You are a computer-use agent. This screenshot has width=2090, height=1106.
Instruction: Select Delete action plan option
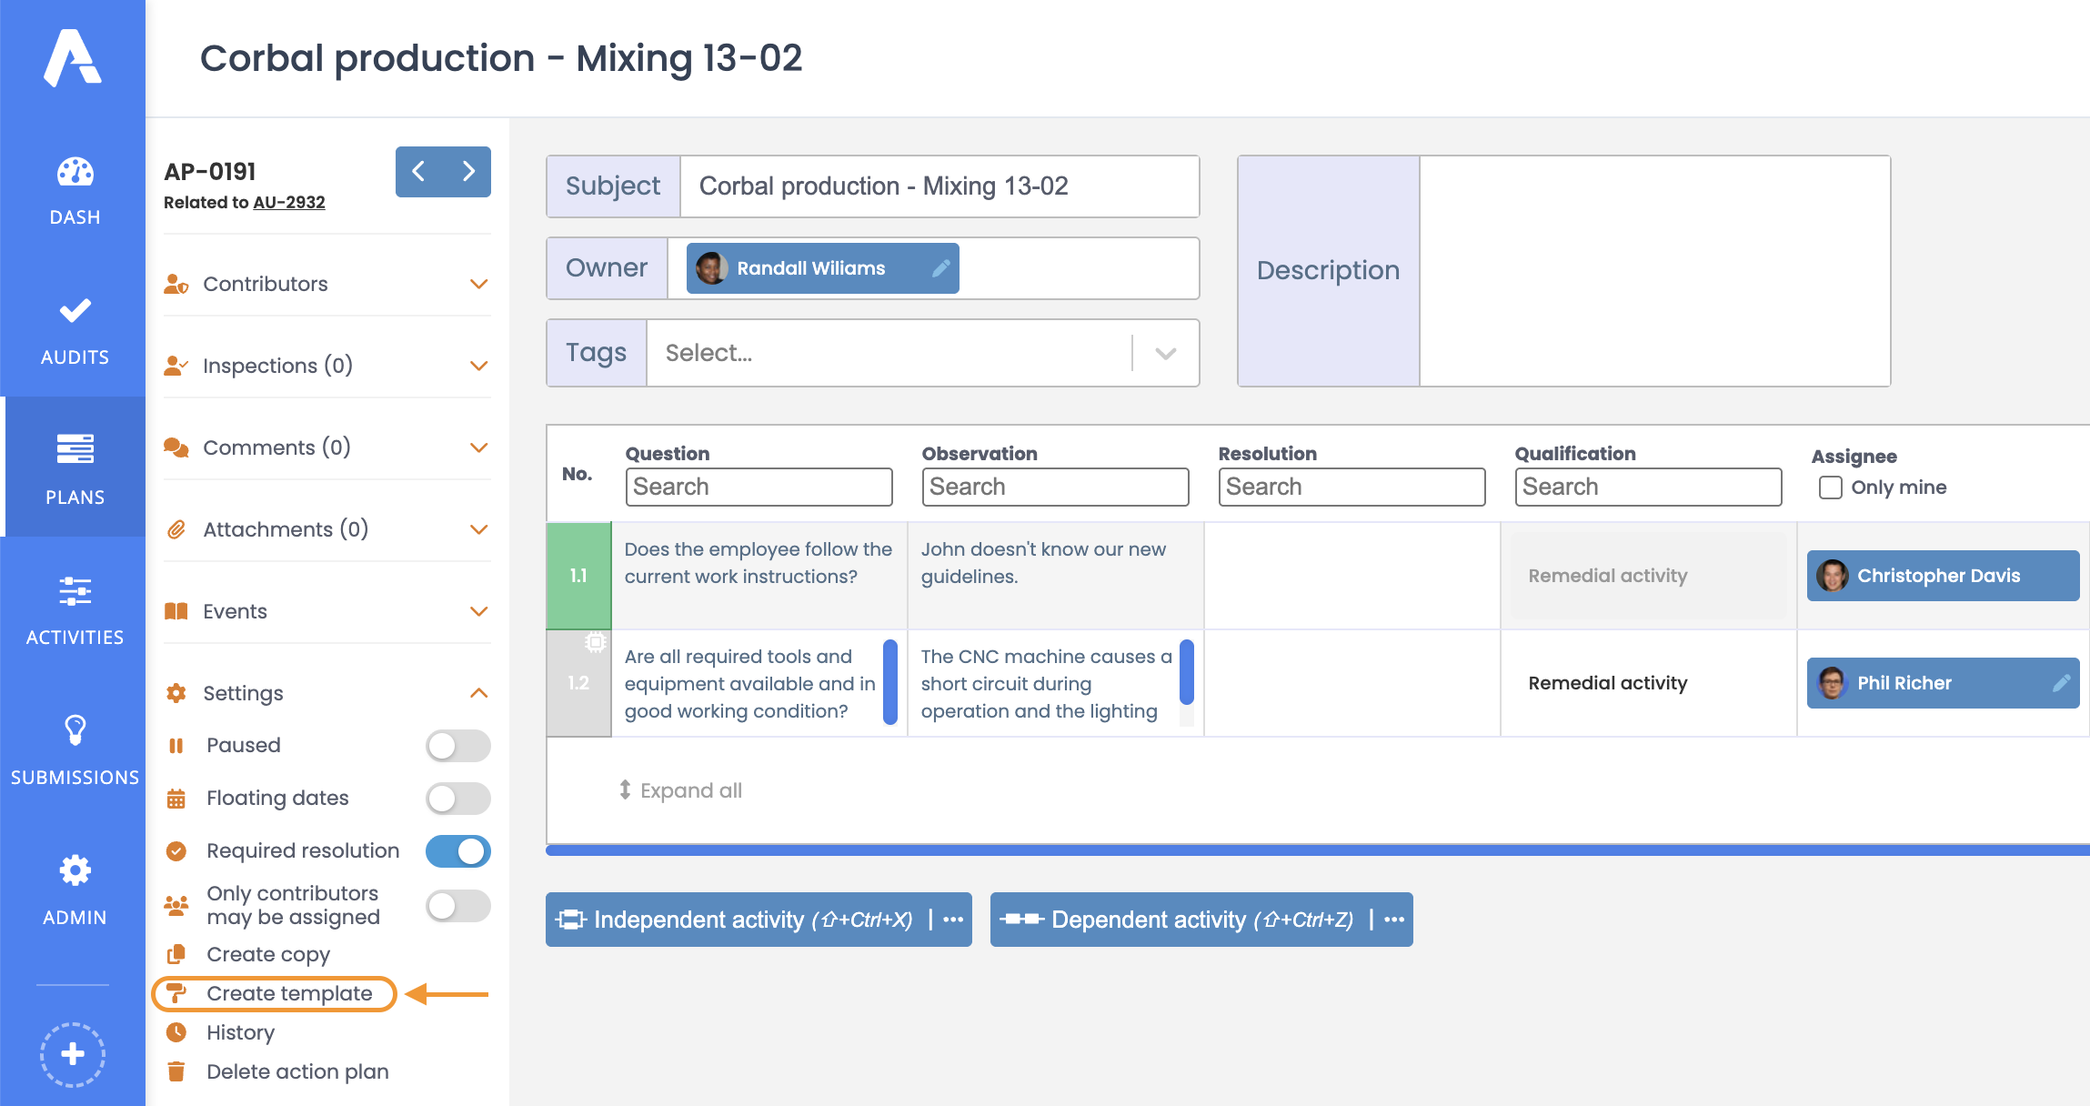point(296,1071)
